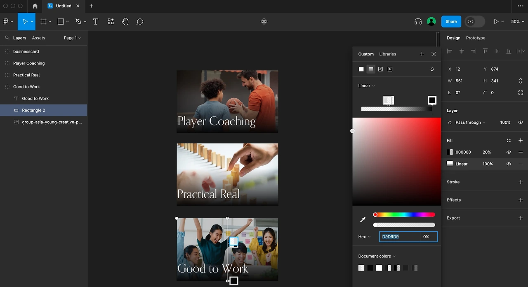The height and width of the screenshot is (287, 528).
Task: Toggle independent corners icon
Action: (x=521, y=93)
